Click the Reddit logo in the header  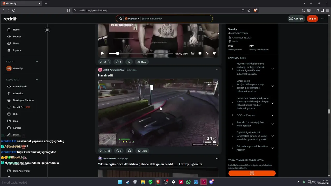[10, 19]
